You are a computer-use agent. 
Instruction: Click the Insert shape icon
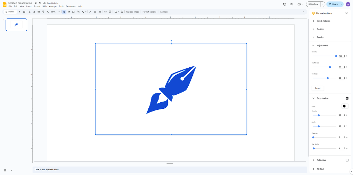coord(78,12)
